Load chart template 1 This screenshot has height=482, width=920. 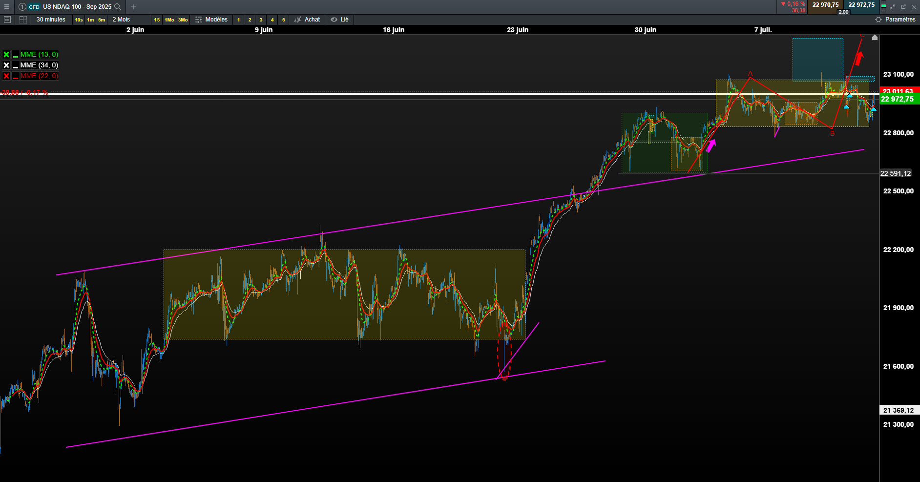238,20
